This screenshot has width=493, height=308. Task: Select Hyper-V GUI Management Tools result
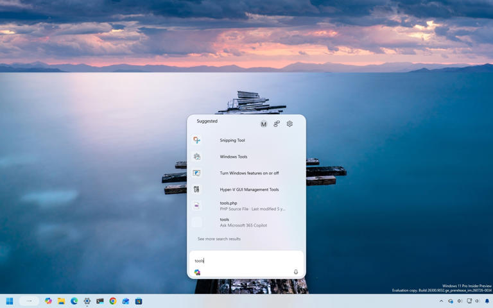(x=246, y=189)
